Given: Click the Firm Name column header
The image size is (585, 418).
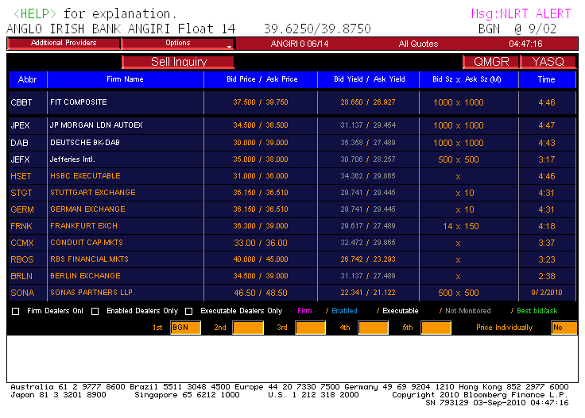Looking at the screenshot, I should click(125, 79).
